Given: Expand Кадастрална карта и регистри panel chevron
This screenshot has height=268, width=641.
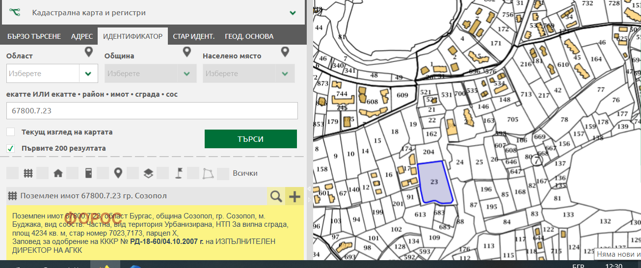Looking at the screenshot, I should coord(293,13).
